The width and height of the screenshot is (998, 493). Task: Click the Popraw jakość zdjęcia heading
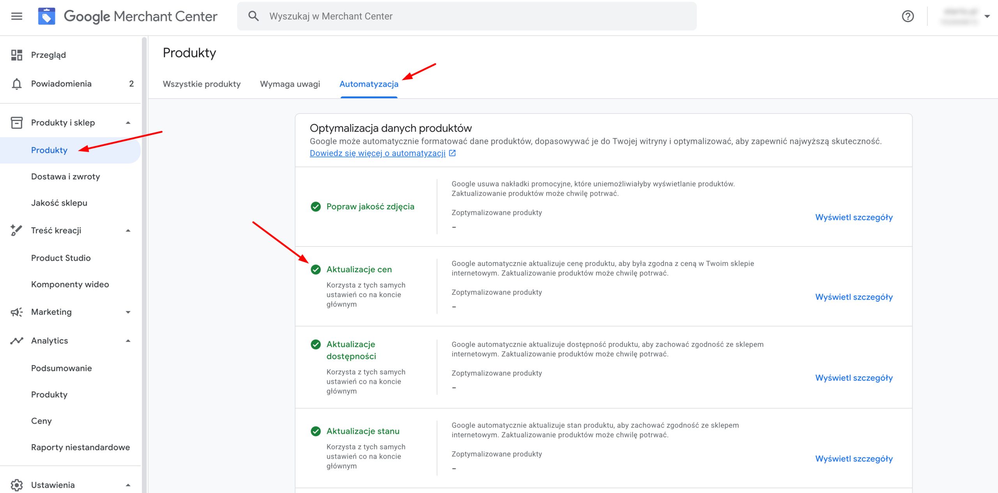[370, 207]
